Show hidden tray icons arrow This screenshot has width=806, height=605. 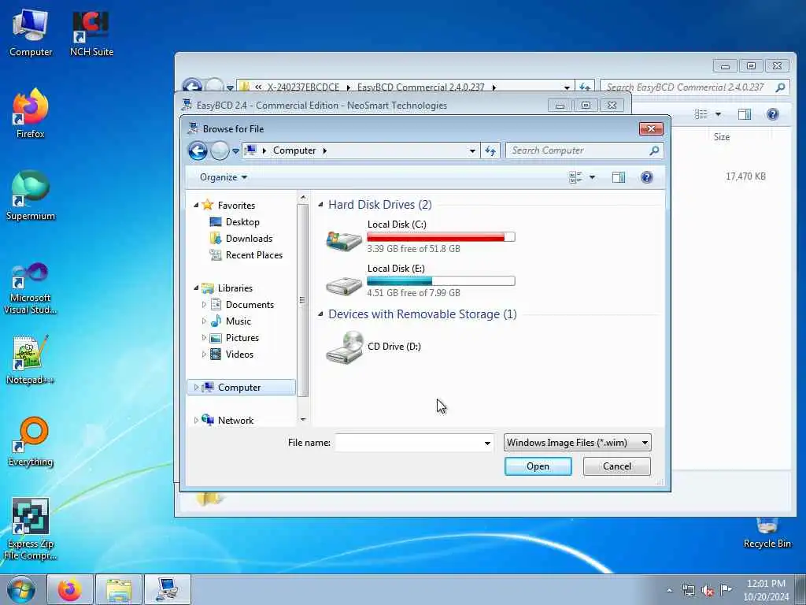669,591
